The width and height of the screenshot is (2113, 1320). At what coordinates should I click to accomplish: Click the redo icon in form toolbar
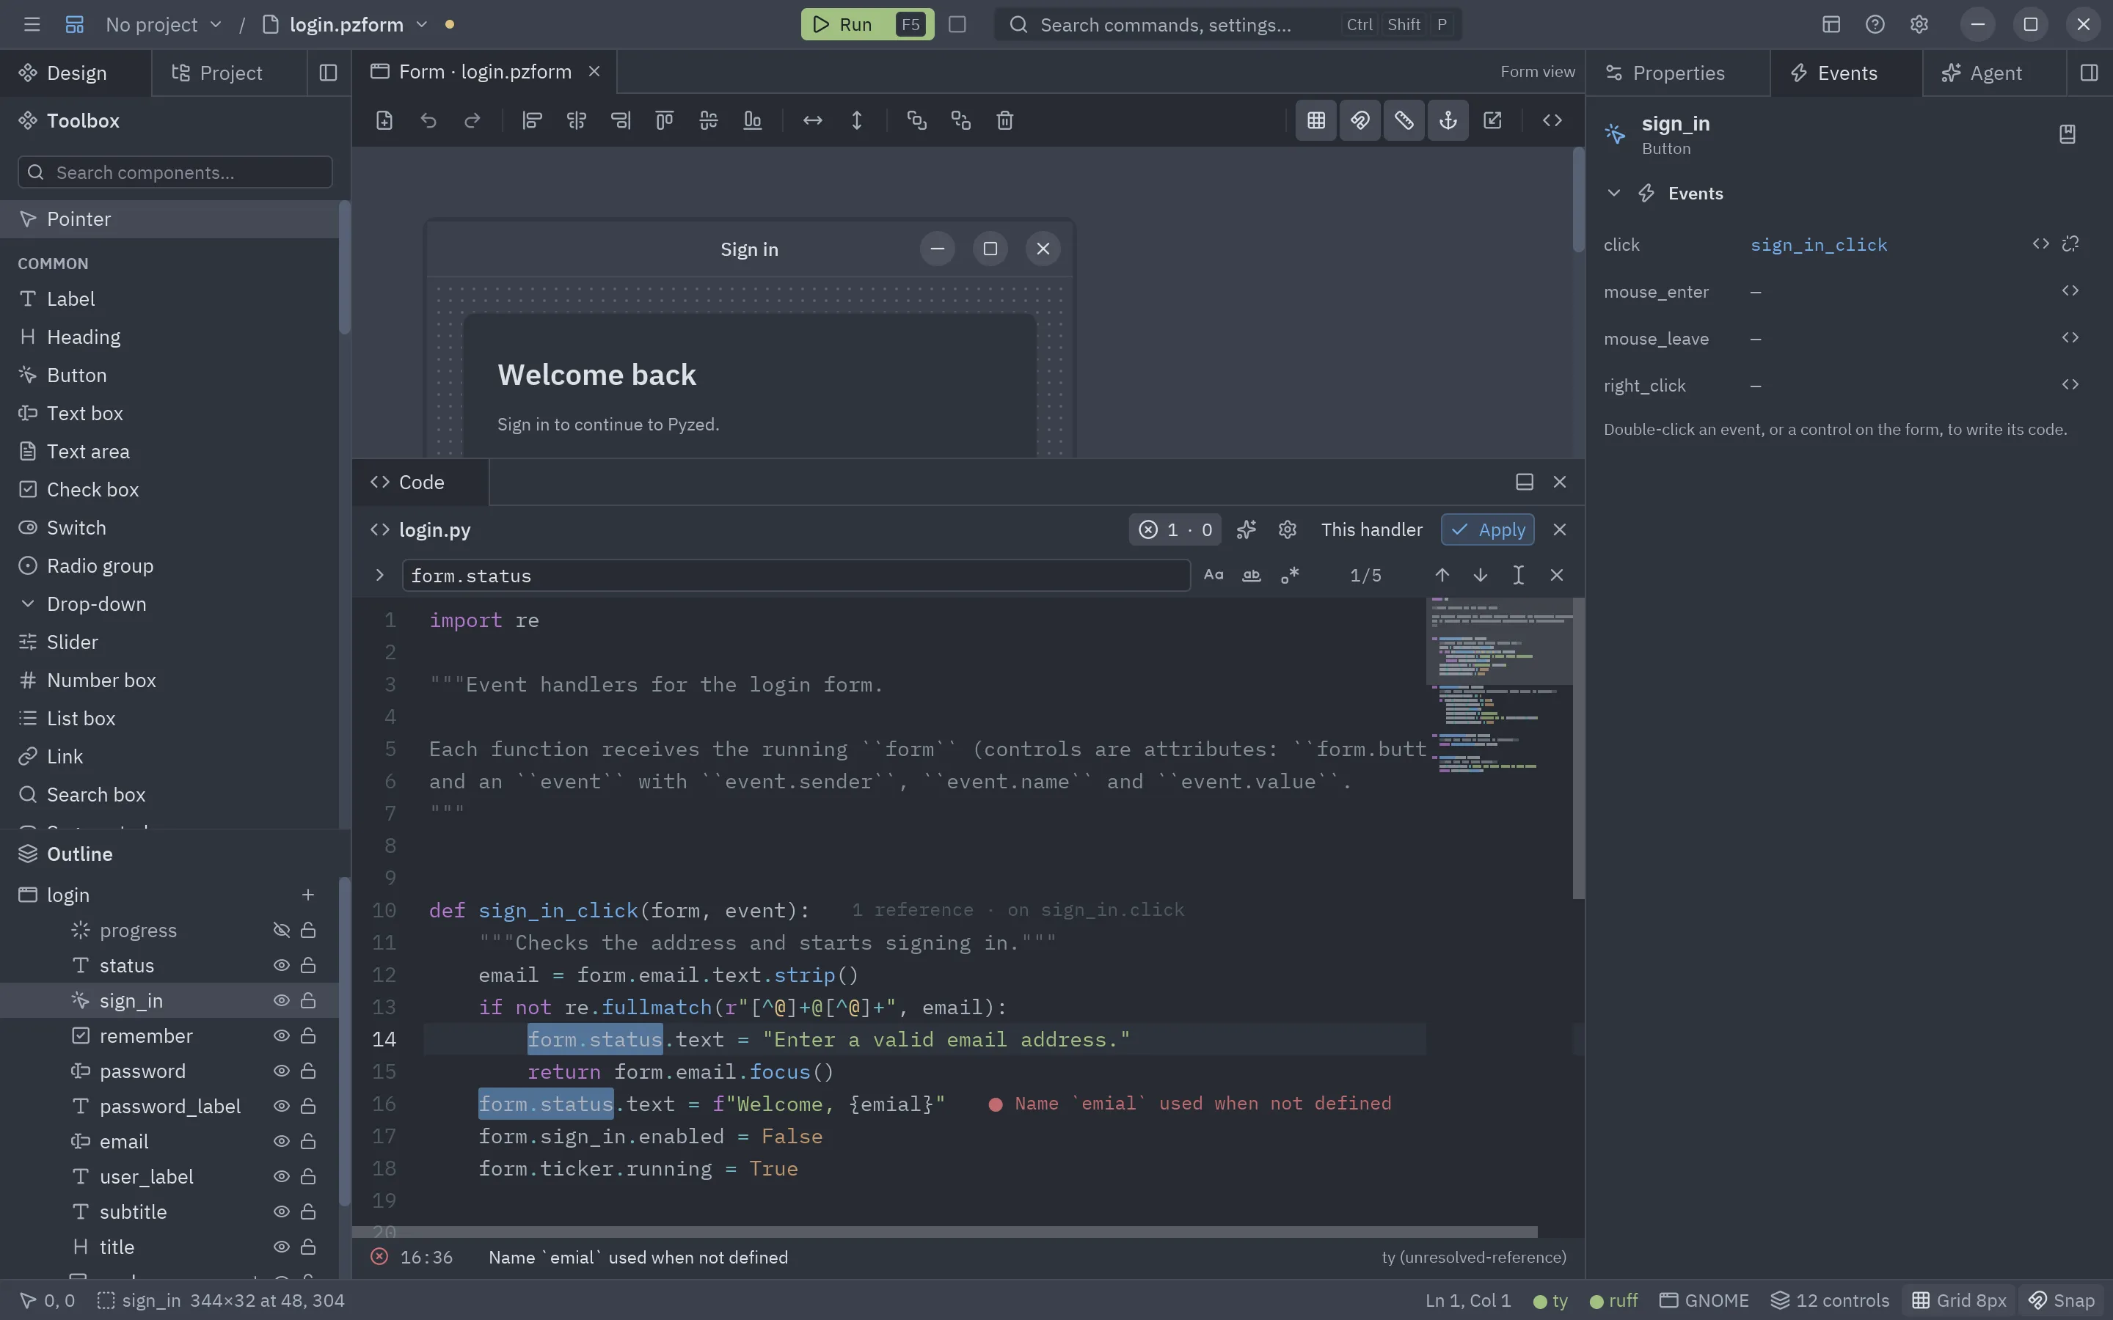[x=472, y=120]
